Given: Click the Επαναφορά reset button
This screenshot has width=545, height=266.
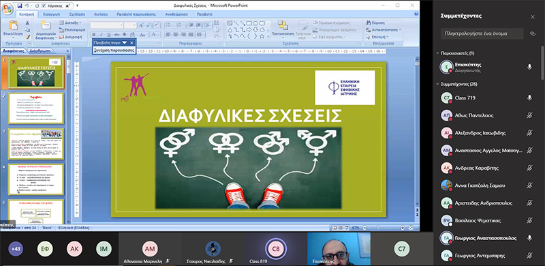Looking at the screenshot, I should click(x=72, y=29).
